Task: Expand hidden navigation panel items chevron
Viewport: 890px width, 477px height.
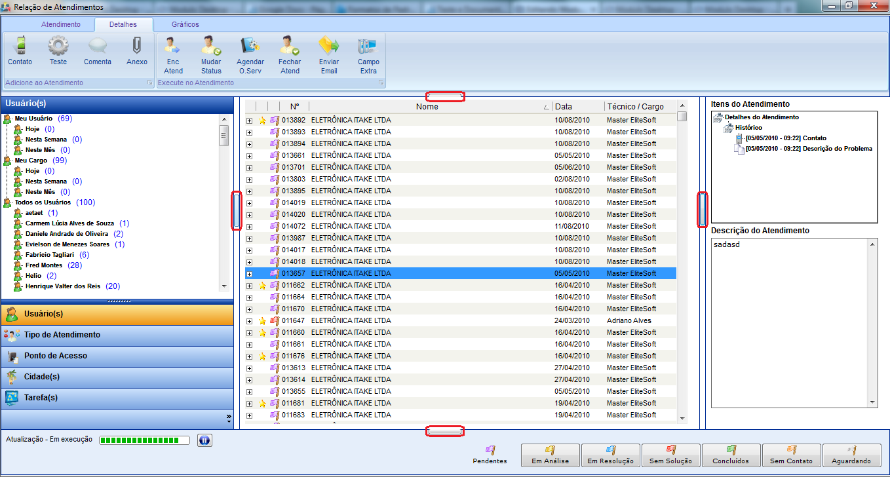Action: (x=229, y=417)
